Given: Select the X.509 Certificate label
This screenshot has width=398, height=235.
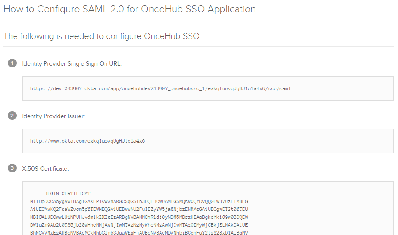Looking at the screenshot, I should click(x=45, y=168).
